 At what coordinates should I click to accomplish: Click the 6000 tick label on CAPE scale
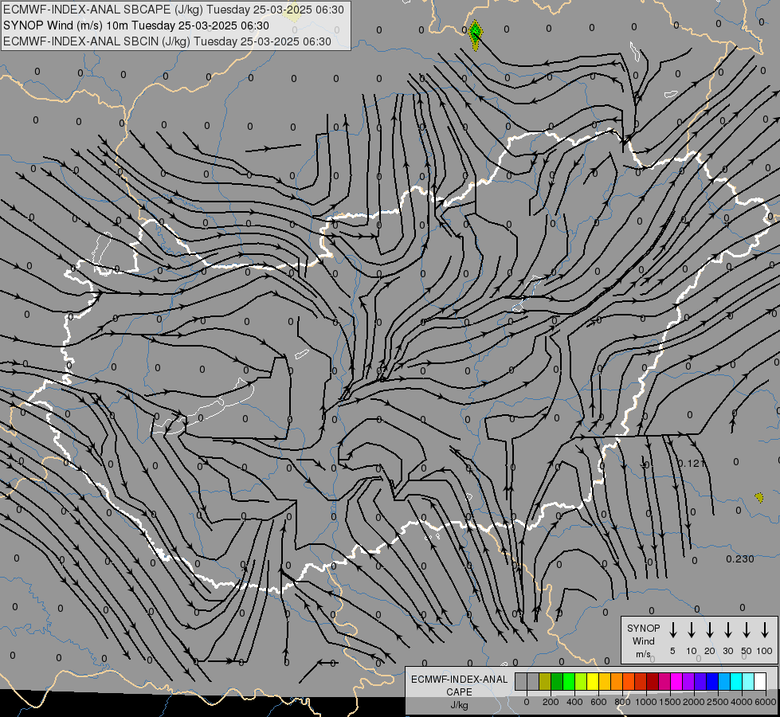pyautogui.click(x=766, y=702)
